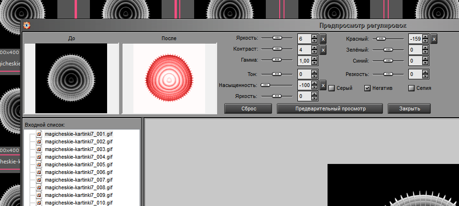
Task: Select magicheskie-kartinki7_009.gif in input list
Action: click(x=79, y=195)
